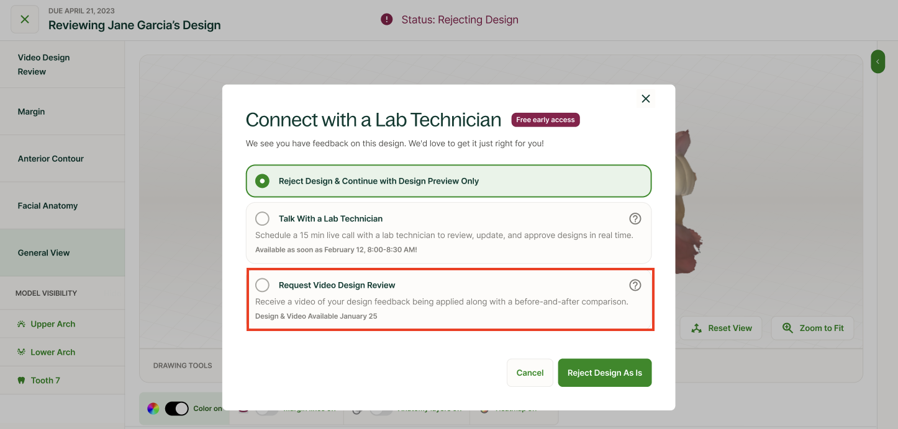Click the Lower Arch model icon
The height and width of the screenshot is (429, 898).
click(x=21, y=352)
